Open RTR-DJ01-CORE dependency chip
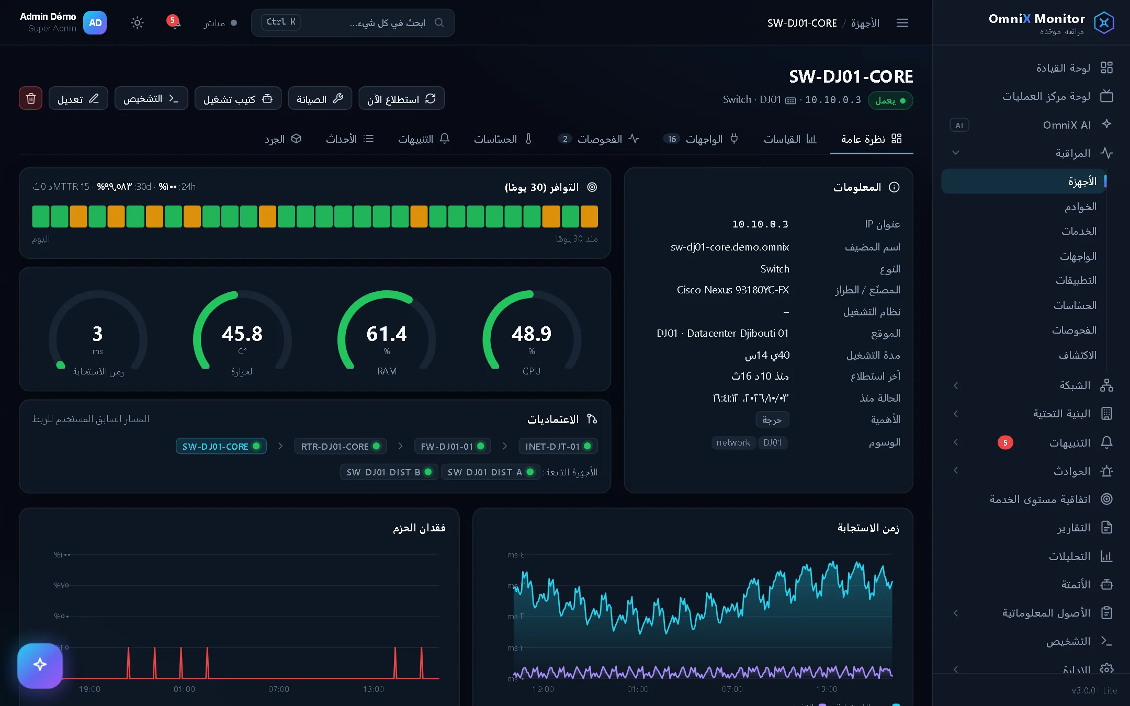This screenshot has height=706, width=1130. point(341,447)
